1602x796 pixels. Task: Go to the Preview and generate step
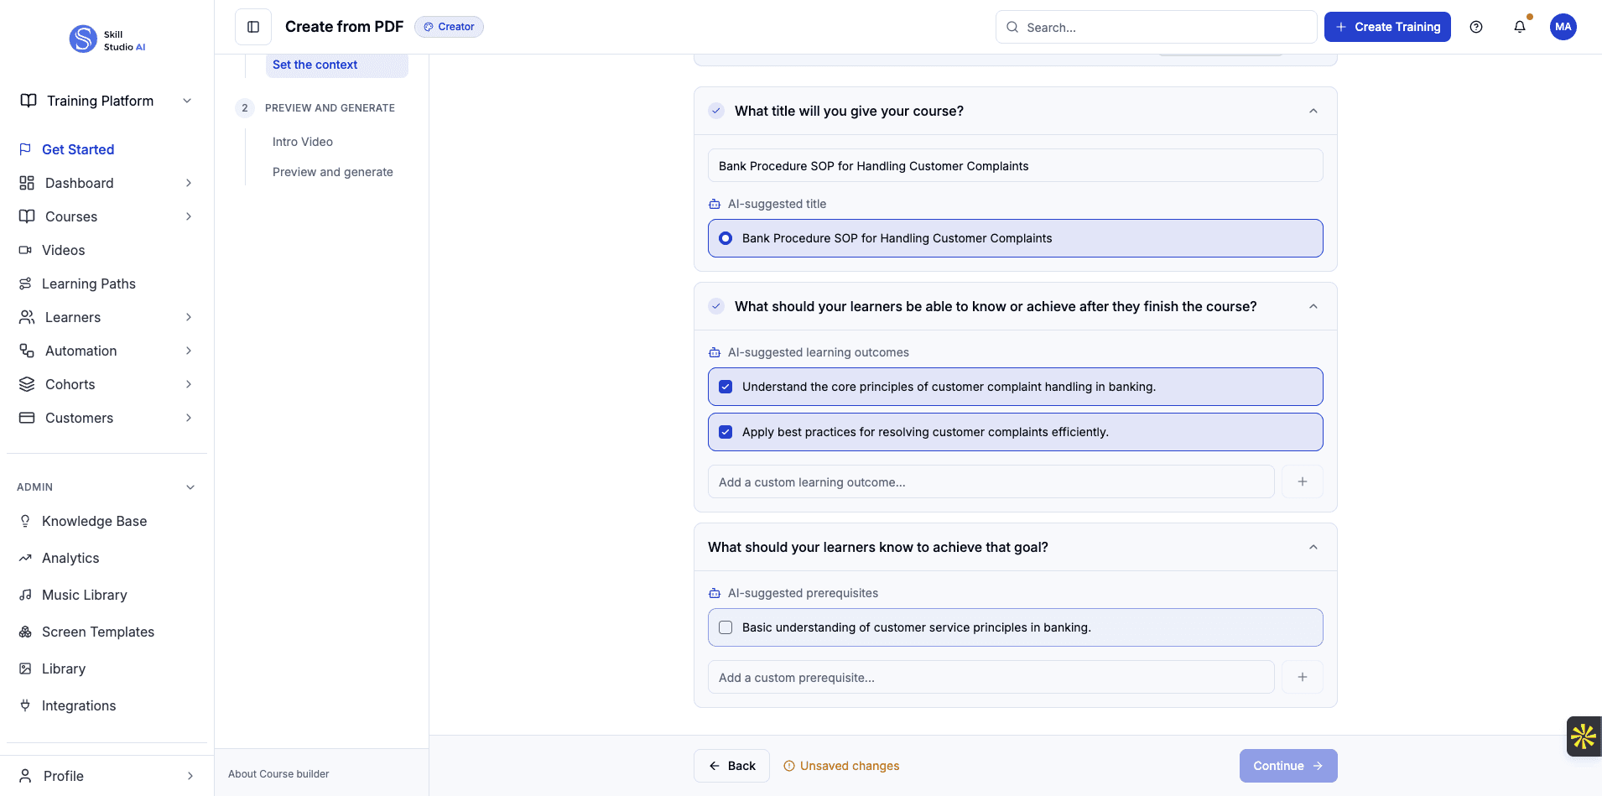[x=332, y=171]
